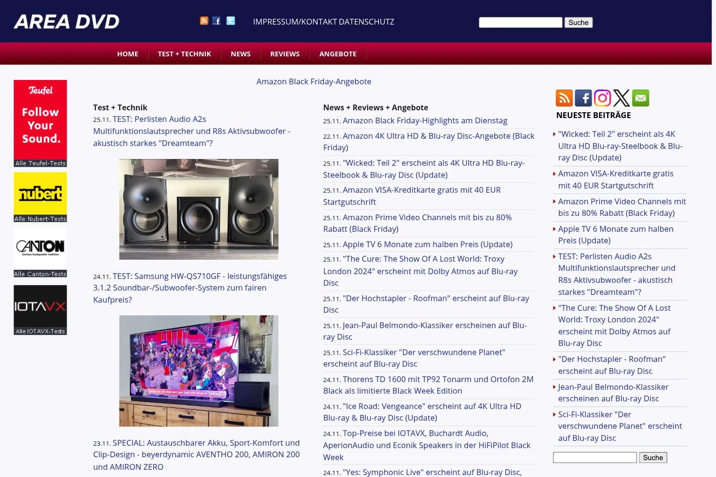Image resolution: width=716 pixels, height=477 pixels.
Task: Open the Samsung soundbar test photo
Action: click(199, 371)
